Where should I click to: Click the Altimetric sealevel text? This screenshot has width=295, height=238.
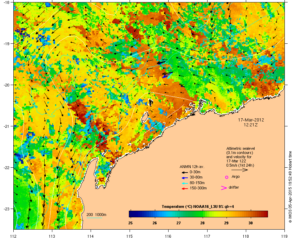(x=241, y=148)
